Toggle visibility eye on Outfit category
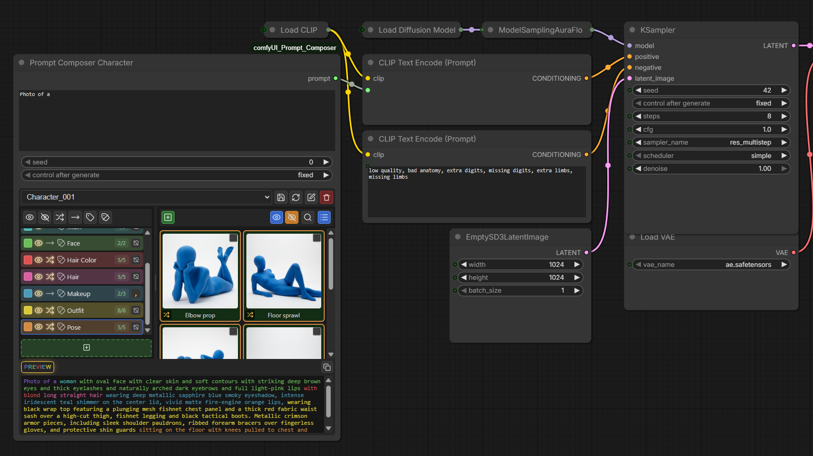813x456 pixels. (39, 310)
